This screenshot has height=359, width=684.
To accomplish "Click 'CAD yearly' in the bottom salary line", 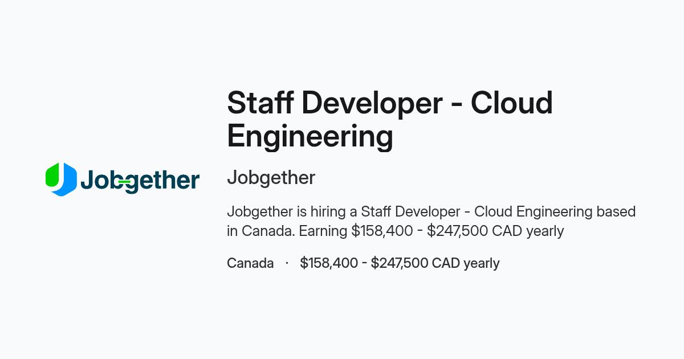I will pyautogui.click(x=466, y=263).
